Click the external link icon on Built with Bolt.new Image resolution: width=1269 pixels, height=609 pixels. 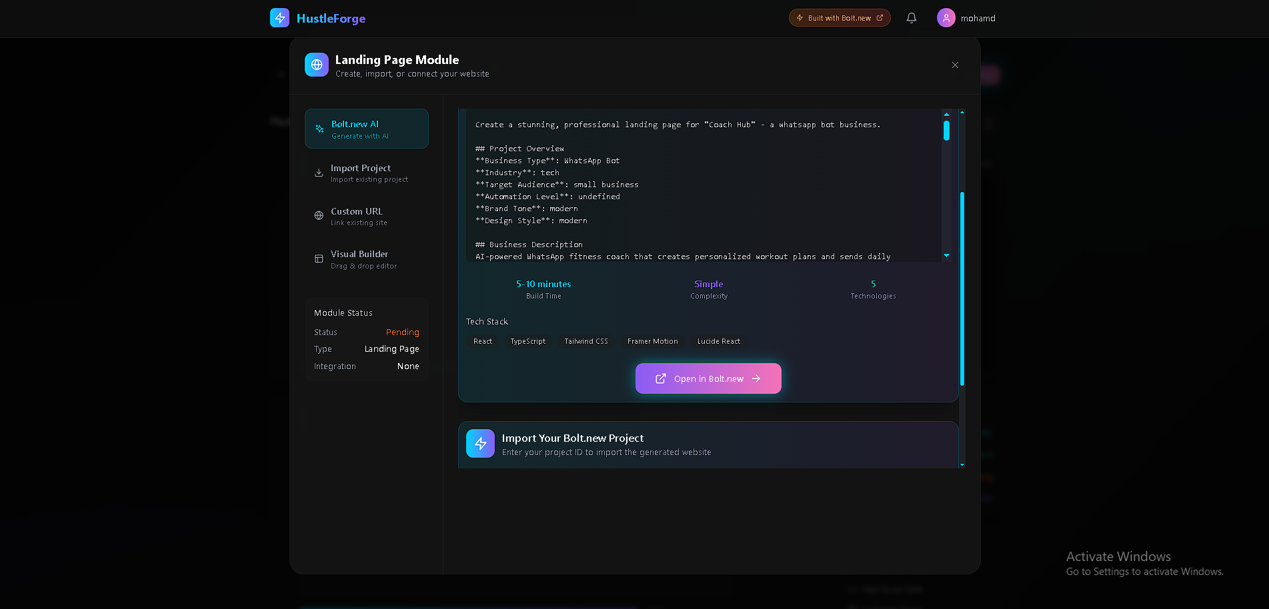(880, 18)
